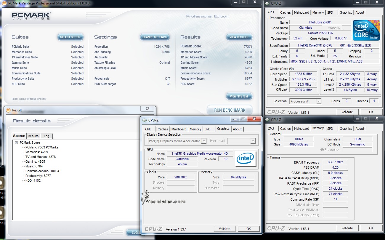Click OK in the Graphics CPU-Z window
385x240 pixels.
click(248, 229)
